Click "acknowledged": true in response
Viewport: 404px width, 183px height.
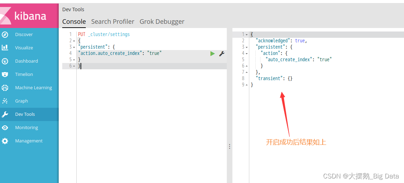pyautogui.click(x=281, y=41)
